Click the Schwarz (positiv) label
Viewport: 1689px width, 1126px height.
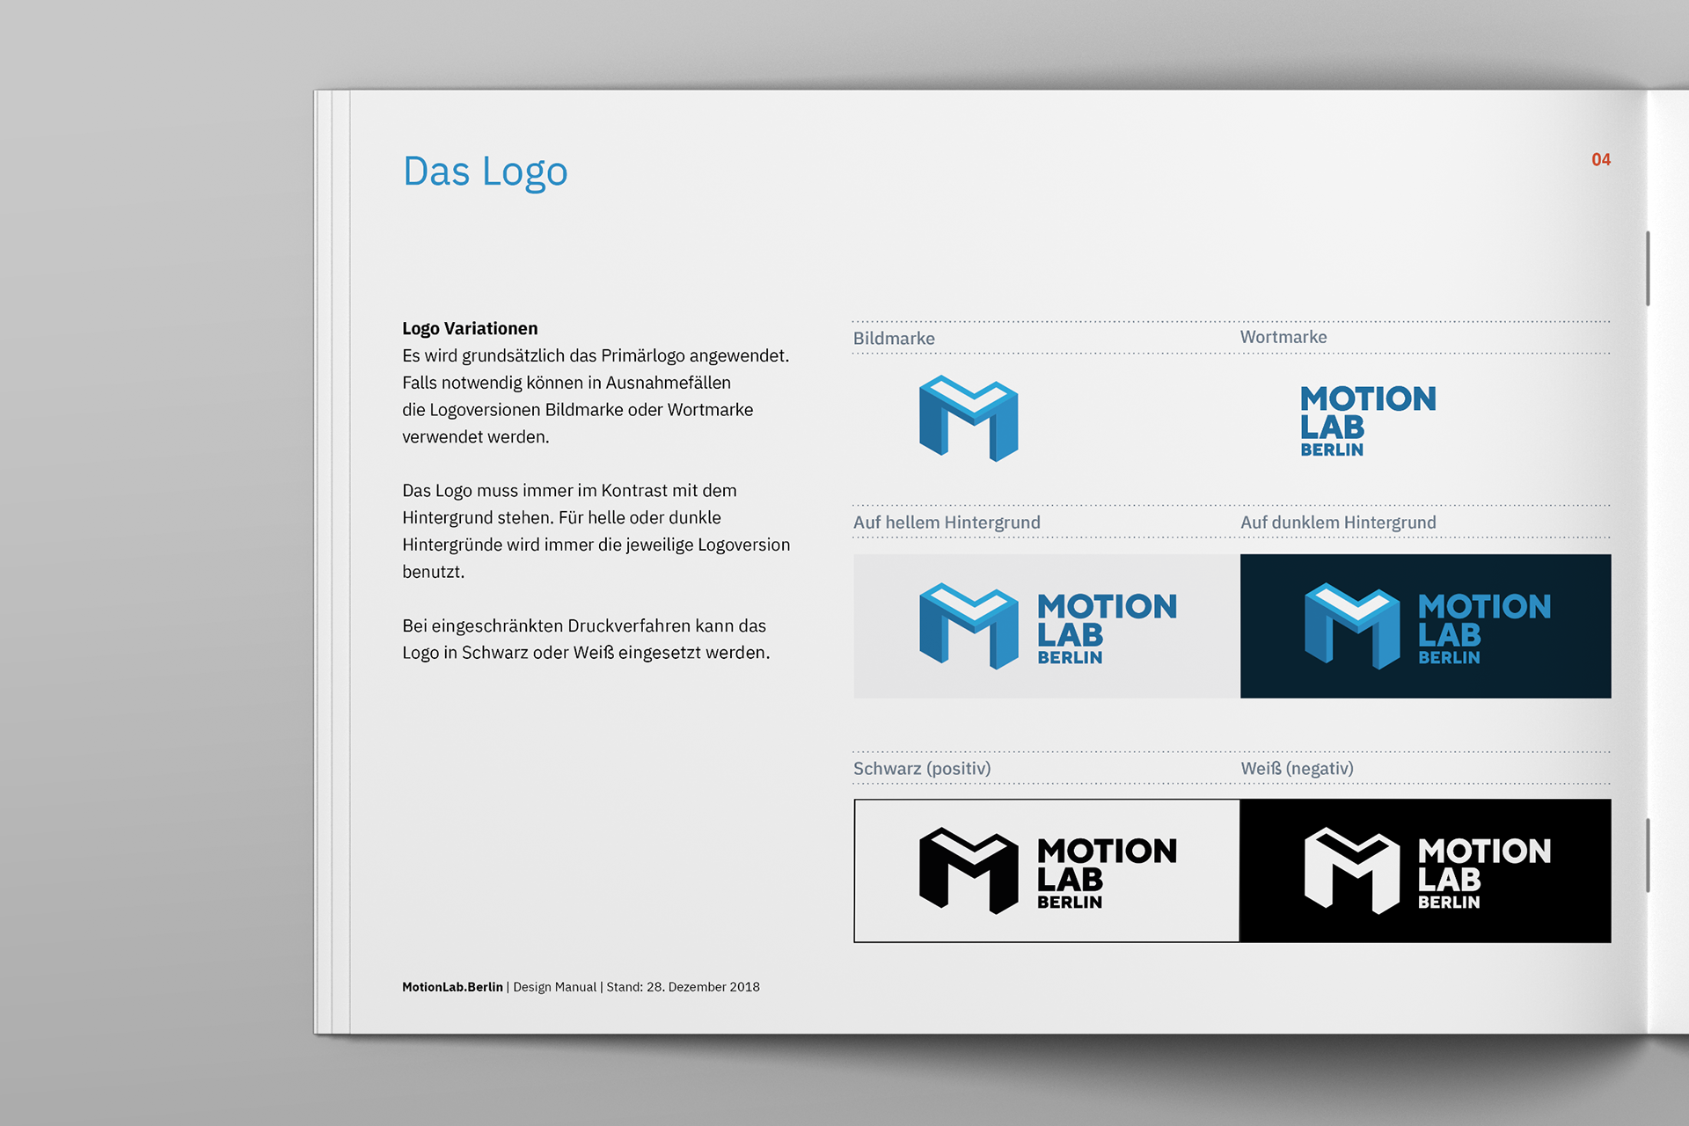click(921, 769)
